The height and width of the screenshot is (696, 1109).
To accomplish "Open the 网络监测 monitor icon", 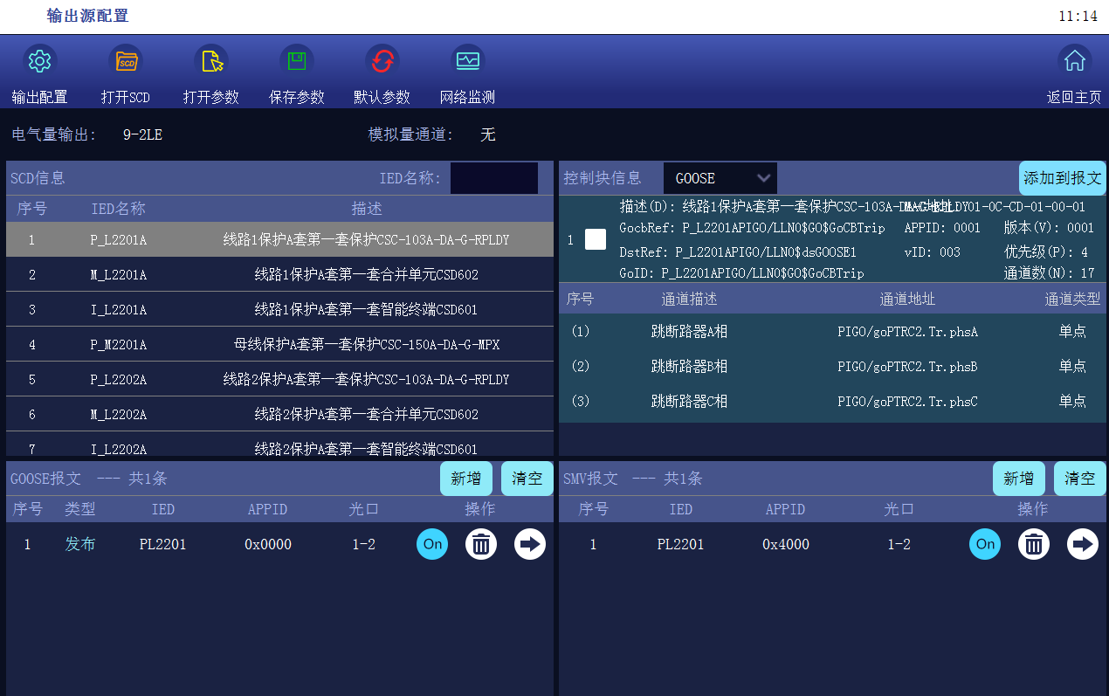I will coord(468,61).
